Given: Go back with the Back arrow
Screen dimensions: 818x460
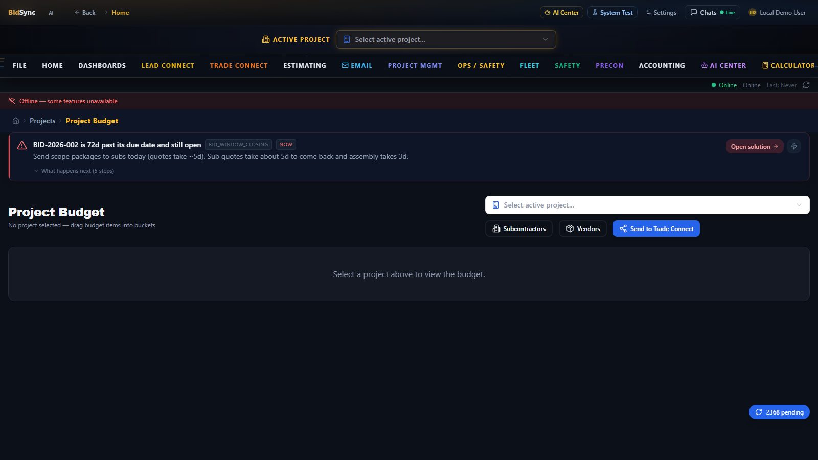Looking at the screenshot, I should click(x=85, y=12).
